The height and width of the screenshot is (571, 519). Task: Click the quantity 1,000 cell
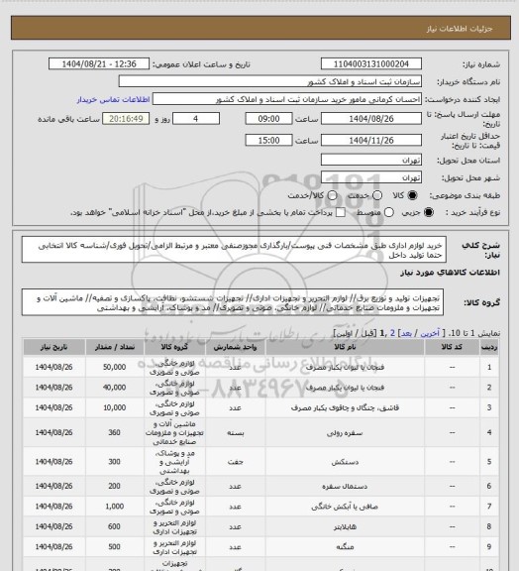pyautogui.click(x=114, y=507)
